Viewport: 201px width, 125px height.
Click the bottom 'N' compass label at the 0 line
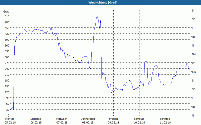(x=193, y=115)
